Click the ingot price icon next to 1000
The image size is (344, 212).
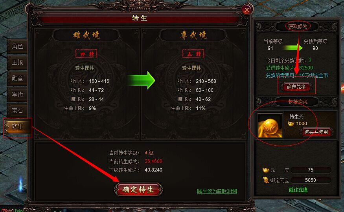[291, 124]
